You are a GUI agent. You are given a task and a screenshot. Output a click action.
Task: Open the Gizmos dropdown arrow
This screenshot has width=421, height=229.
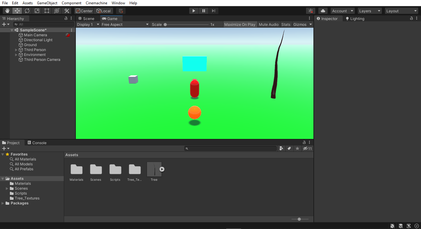[x=311, y=24]
